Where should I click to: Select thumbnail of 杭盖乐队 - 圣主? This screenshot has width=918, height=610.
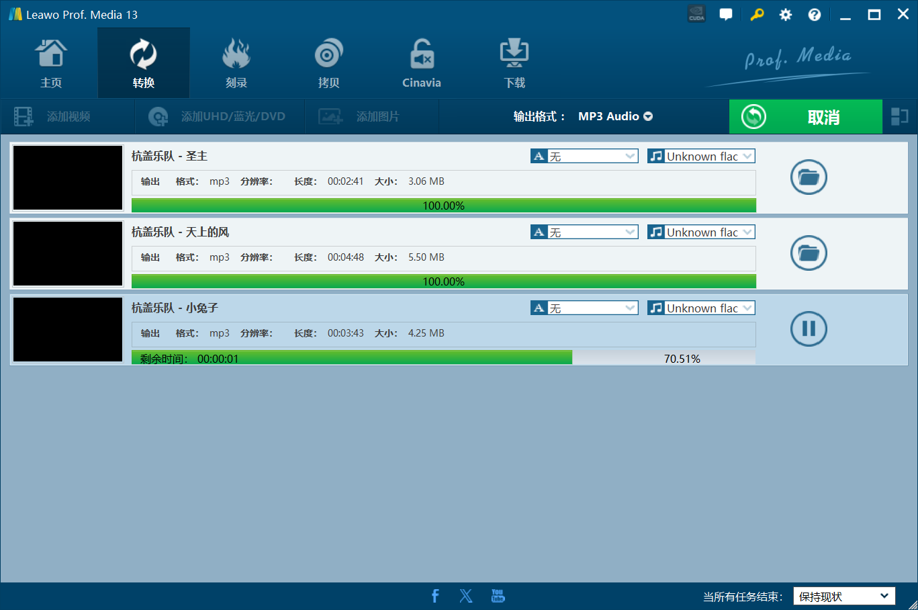68,178
